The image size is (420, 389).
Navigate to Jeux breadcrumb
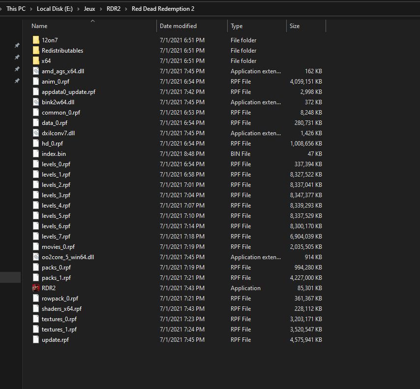(90, 9)
